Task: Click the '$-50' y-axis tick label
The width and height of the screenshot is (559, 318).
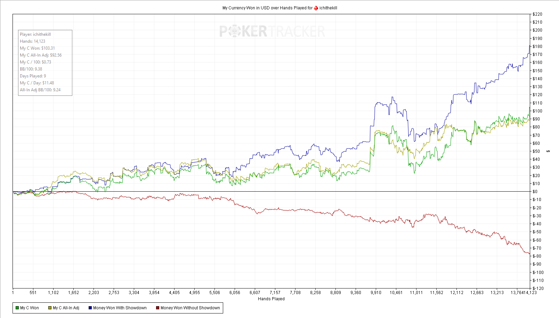Action: coord(537,232)
